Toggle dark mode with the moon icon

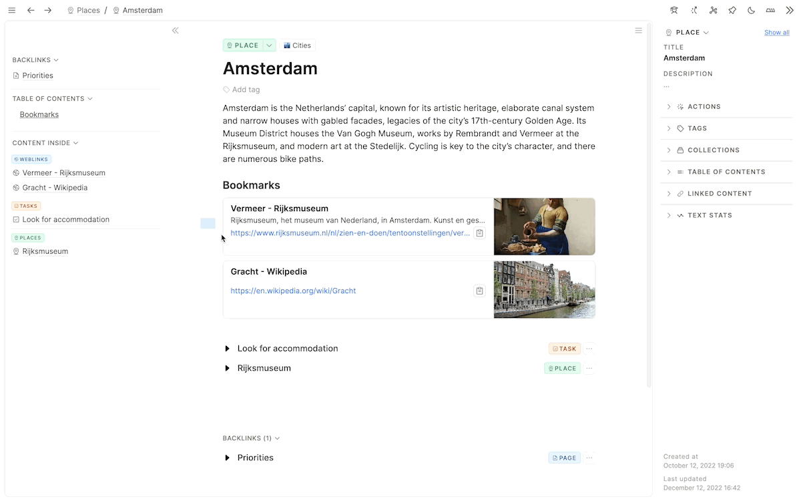coord(751,11)
